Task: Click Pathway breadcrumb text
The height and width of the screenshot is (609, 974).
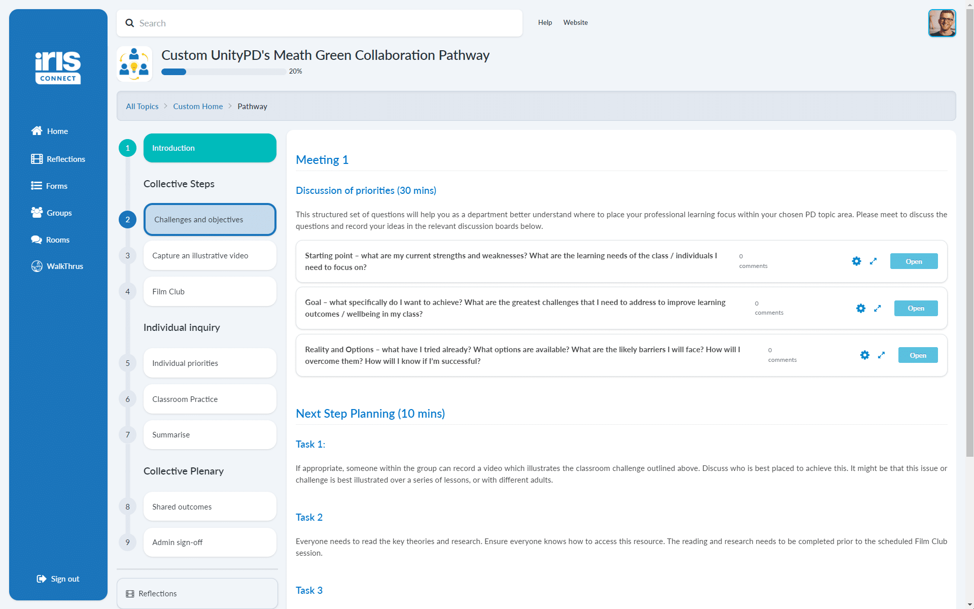Action: (x=252, y=106)
